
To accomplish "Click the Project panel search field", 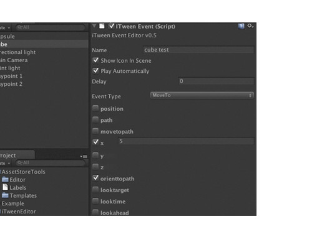I will click(50, 163).
